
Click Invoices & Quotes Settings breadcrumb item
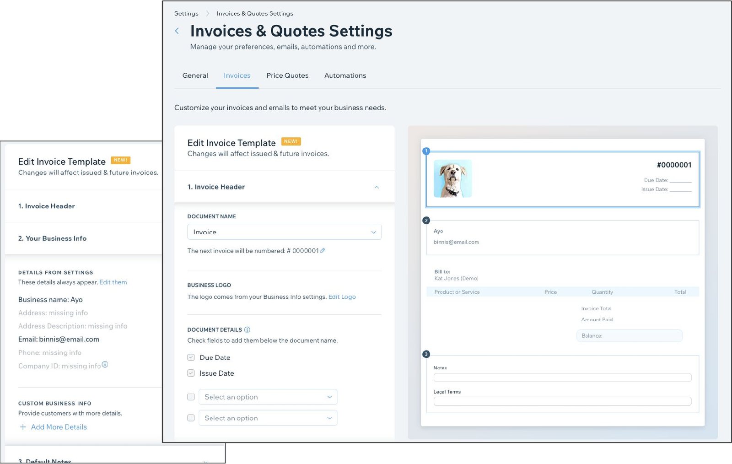pos(255,14)
